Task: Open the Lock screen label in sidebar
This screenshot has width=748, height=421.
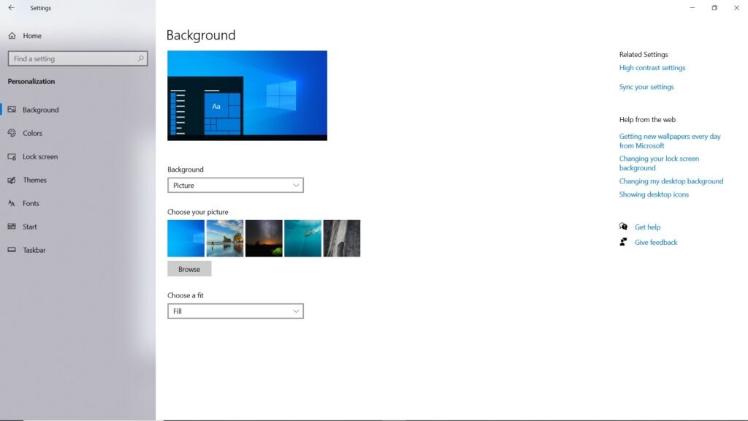Action: tap(40, 156)
